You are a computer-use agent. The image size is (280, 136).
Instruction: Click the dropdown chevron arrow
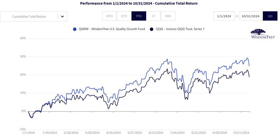point(62,16)
